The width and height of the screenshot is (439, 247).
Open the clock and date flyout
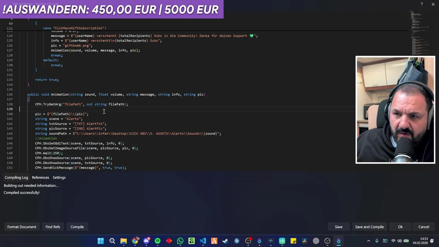(420, 241)
